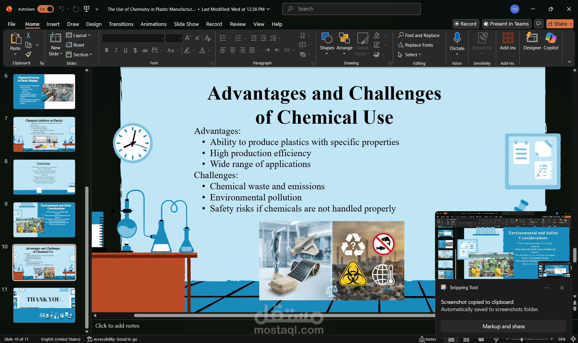Toggle the Bold formatting button
578x343 pixels.
coord(107,50)
